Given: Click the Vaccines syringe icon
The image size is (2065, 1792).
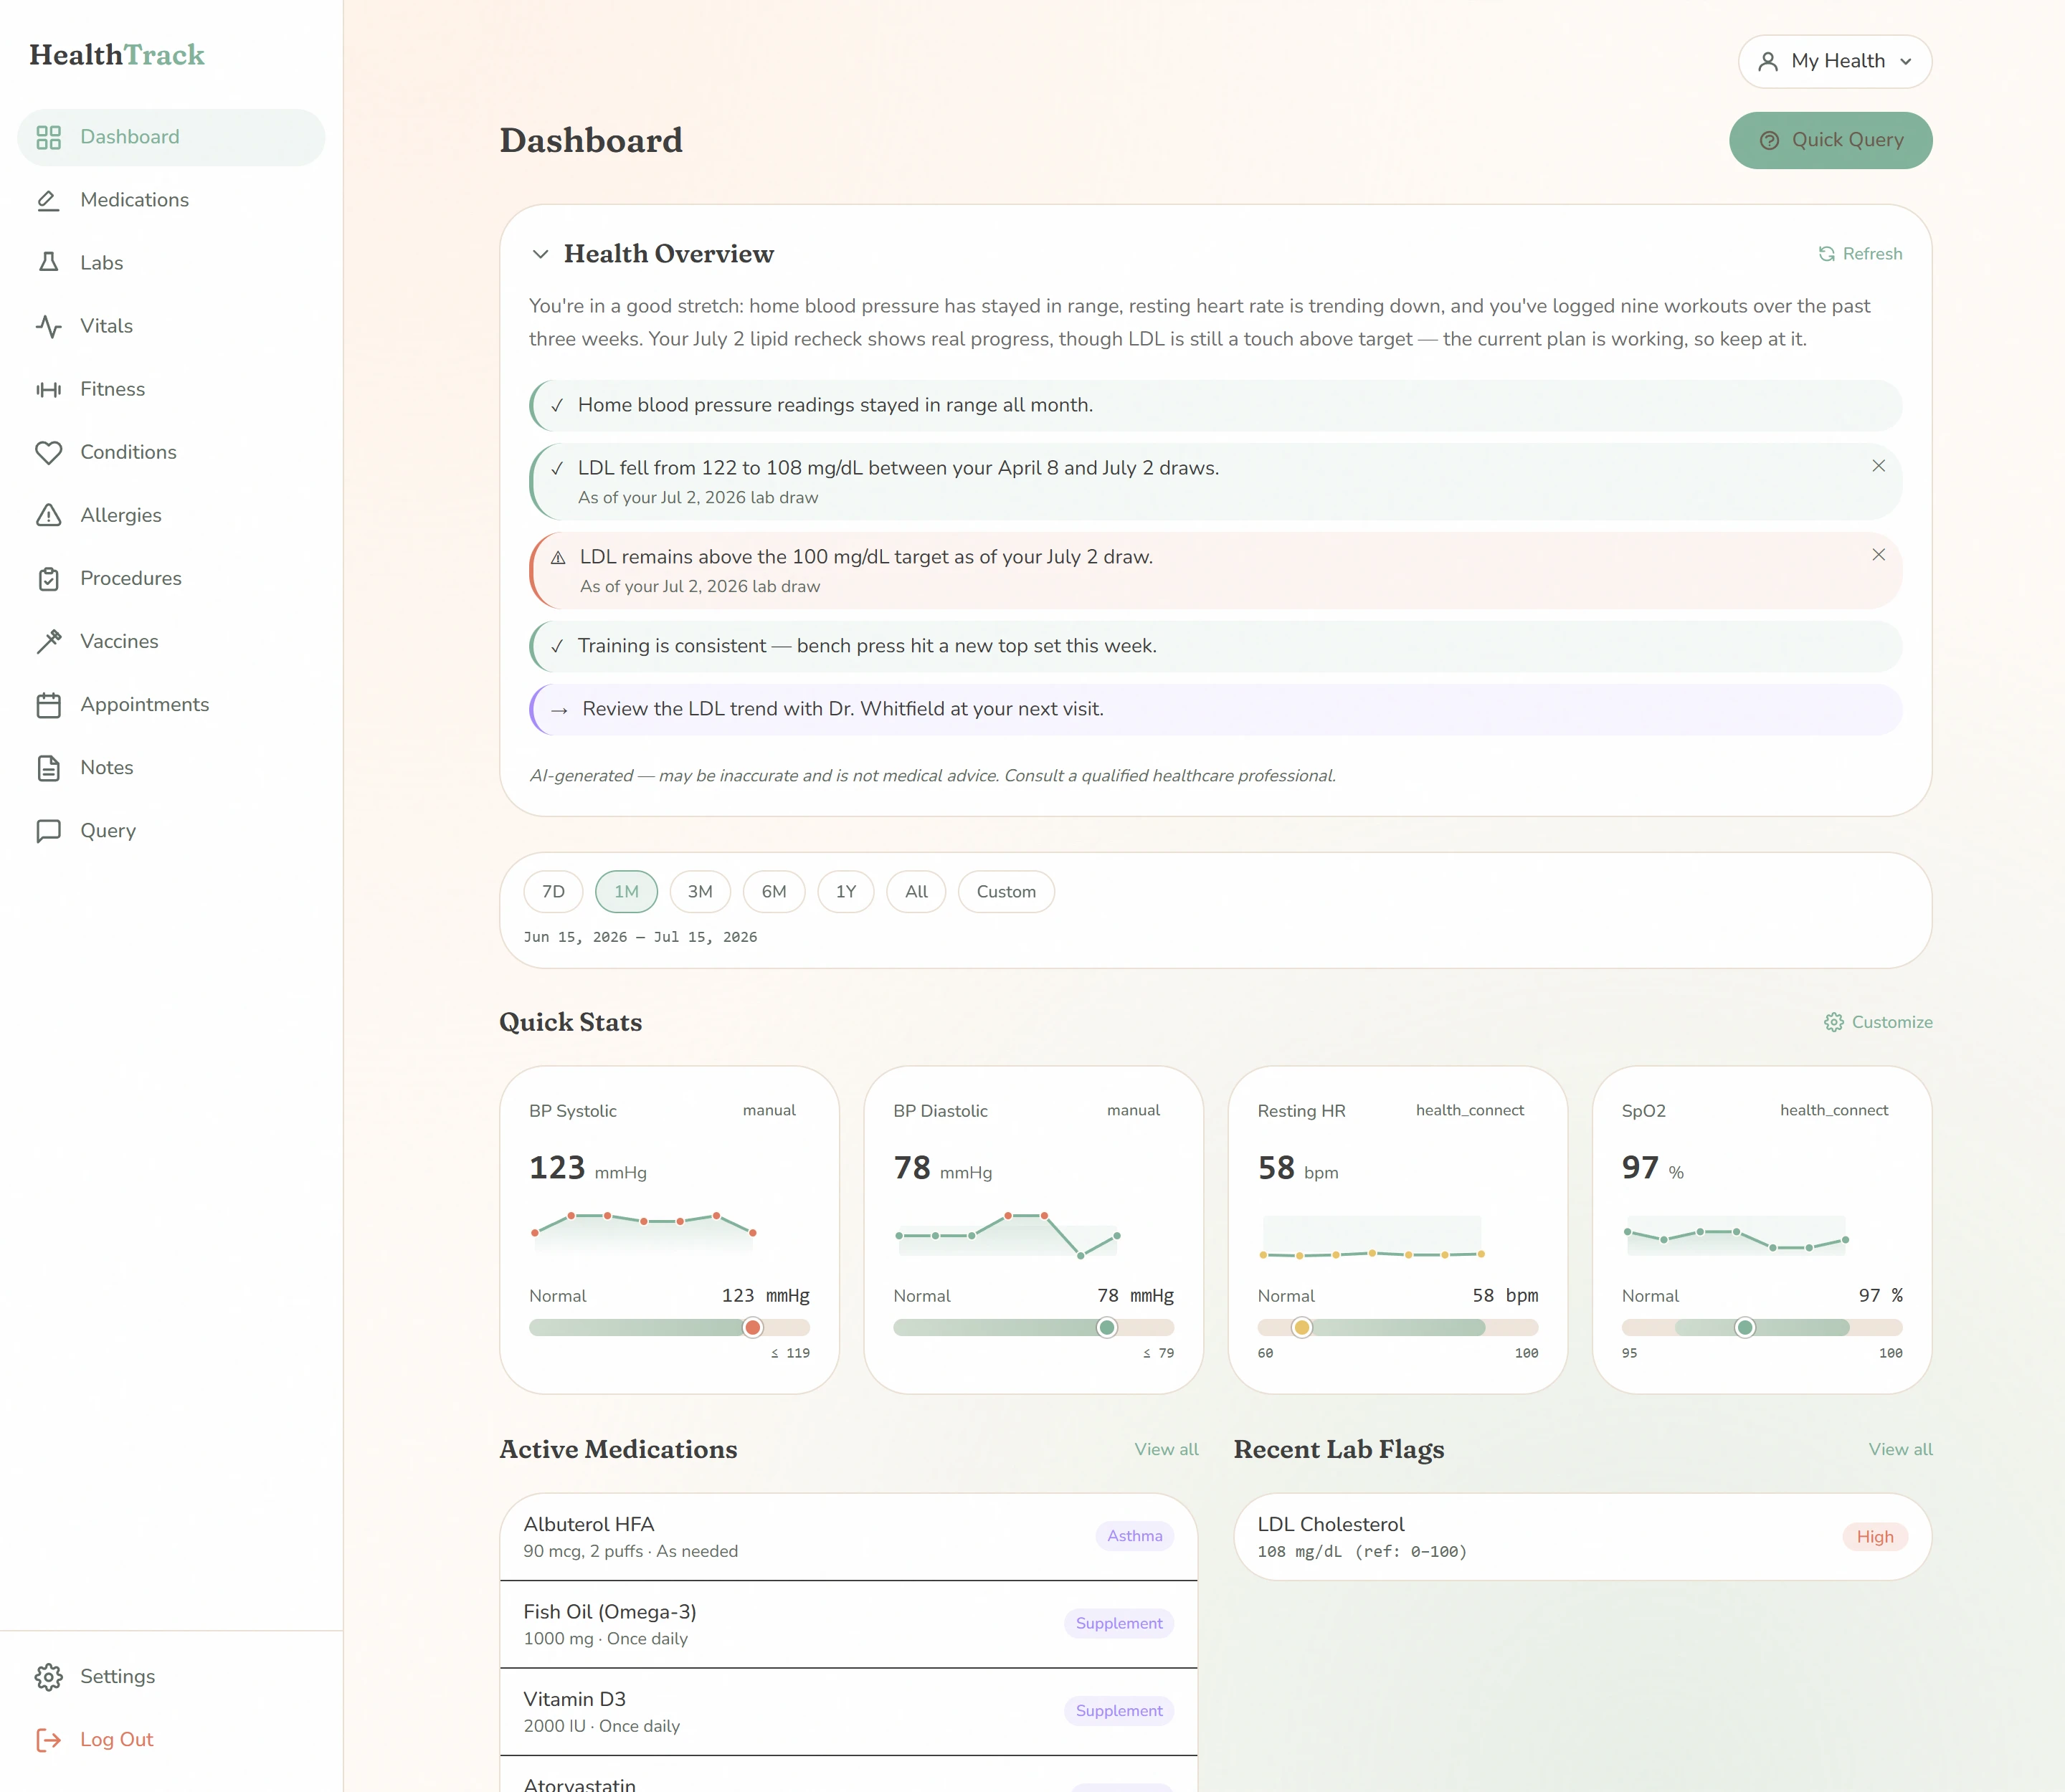Looking at the screenshot, I should (48, 641).
